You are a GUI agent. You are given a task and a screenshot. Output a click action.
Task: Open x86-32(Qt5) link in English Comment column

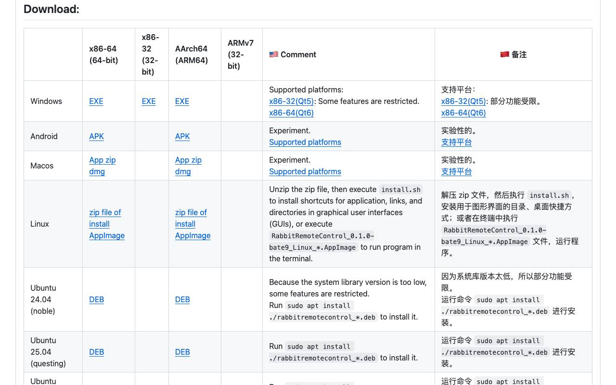coord(291,101)
